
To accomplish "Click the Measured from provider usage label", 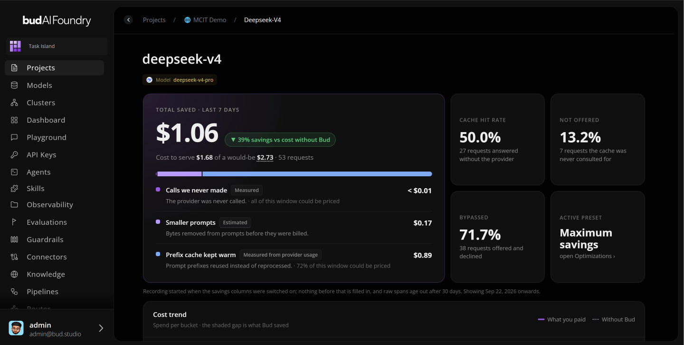I will [x=280, y=255].
